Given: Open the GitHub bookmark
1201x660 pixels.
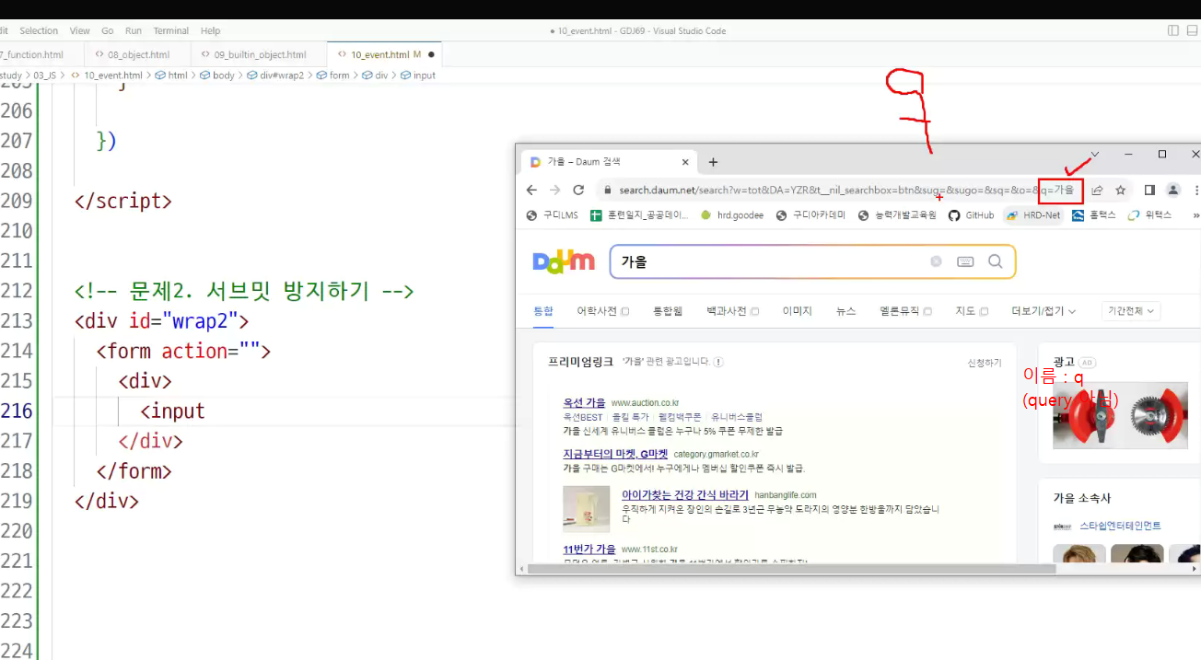Looking at the screenshot, I should pyautogui.click(x=971, y=215).
